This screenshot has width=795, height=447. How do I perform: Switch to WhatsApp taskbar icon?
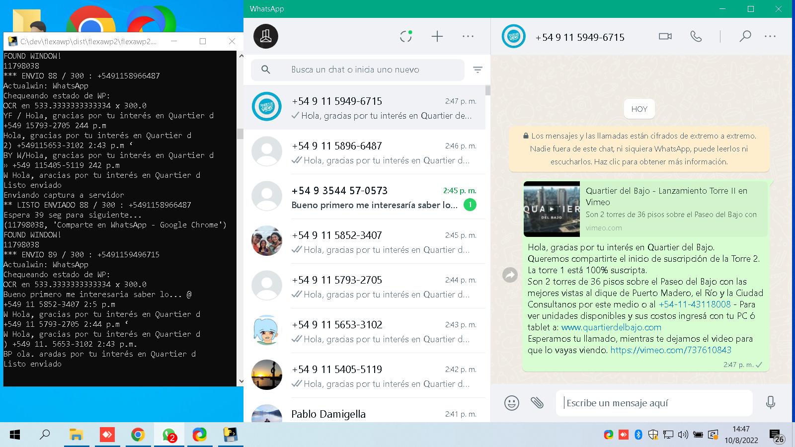[x=169, y=435]
